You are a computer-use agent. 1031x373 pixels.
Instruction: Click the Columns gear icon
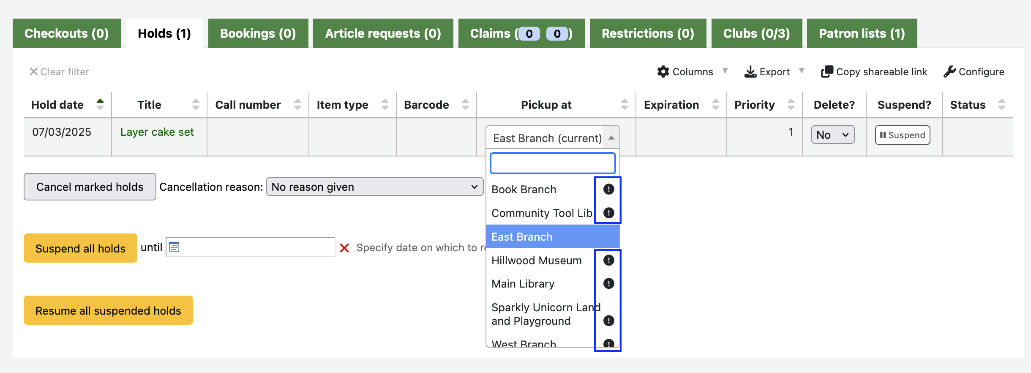point(663,72)
